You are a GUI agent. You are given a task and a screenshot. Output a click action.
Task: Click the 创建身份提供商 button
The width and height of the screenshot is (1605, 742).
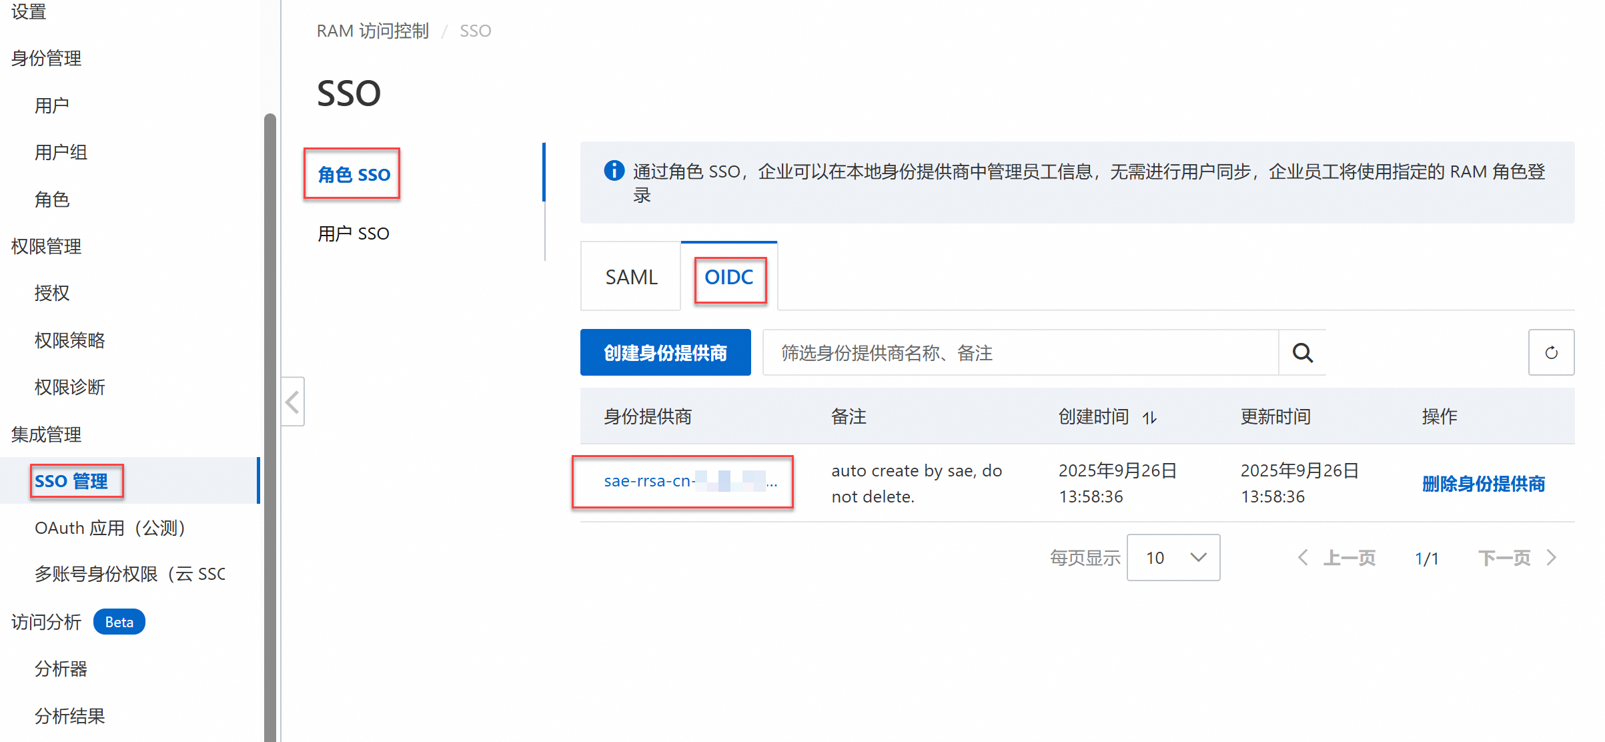665,353
